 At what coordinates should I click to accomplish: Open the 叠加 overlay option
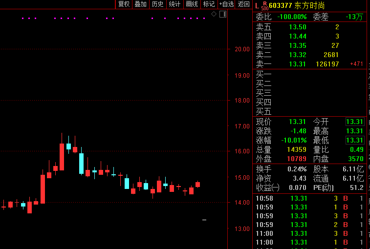coord(141,4)
